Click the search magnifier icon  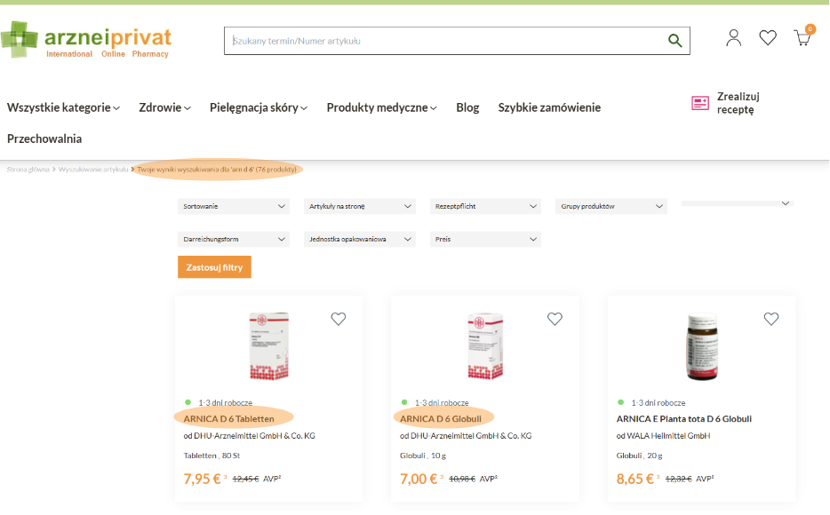pyautogui.click(x=674, y=41)
